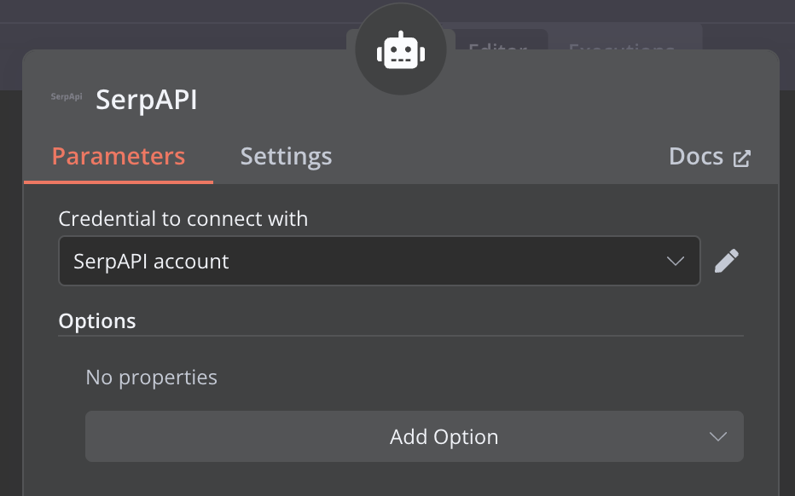Click the SerpAPI node title
The height and width of the screenshot is (496, 795).
147,100
